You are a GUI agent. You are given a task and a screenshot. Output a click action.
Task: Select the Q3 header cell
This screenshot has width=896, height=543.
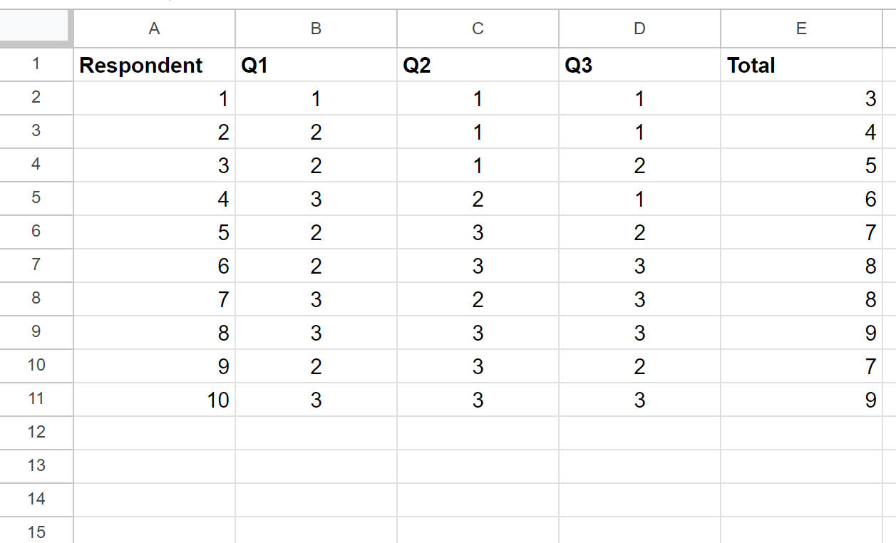[x=639, y=65]
